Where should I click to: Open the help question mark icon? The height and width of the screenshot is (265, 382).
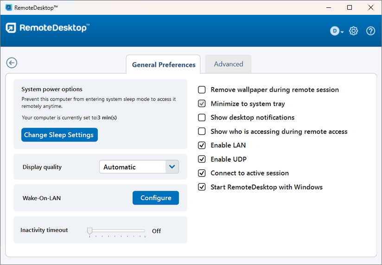point(370,31)
